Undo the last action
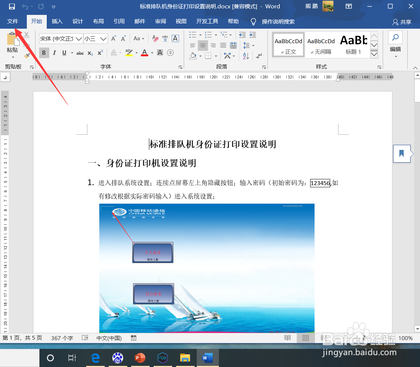The height and width of the screenshot is (367, 420). 25,7
